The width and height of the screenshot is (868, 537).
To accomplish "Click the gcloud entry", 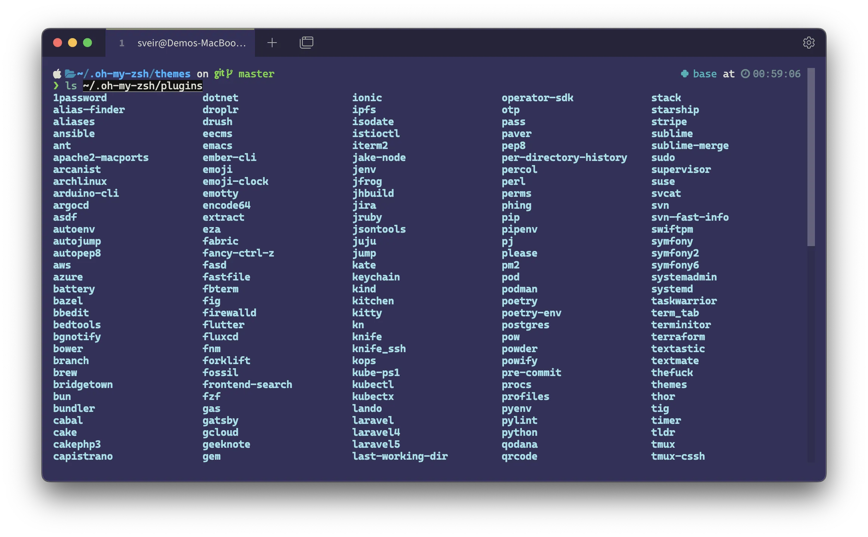I will (221, 432).
